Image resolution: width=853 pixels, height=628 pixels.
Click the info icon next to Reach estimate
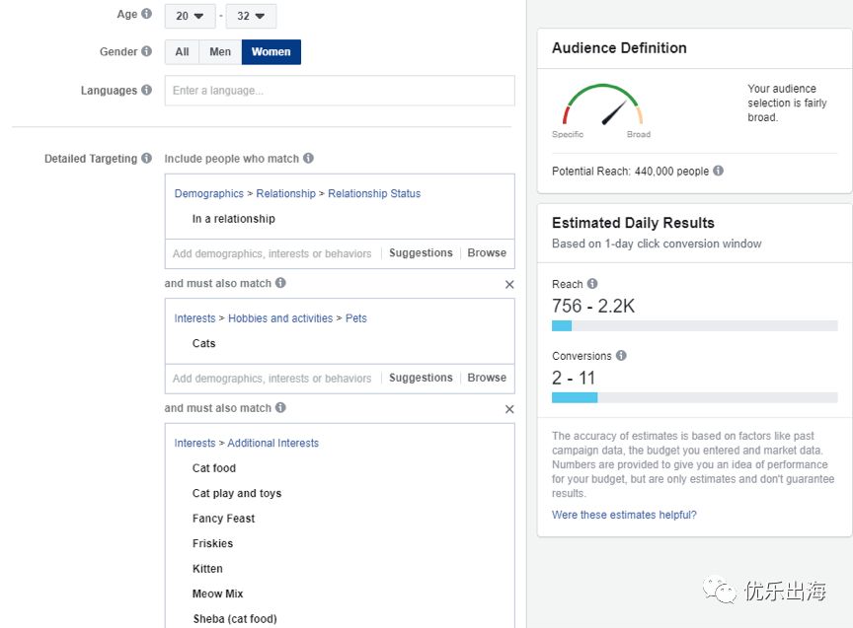pos(592,285)
